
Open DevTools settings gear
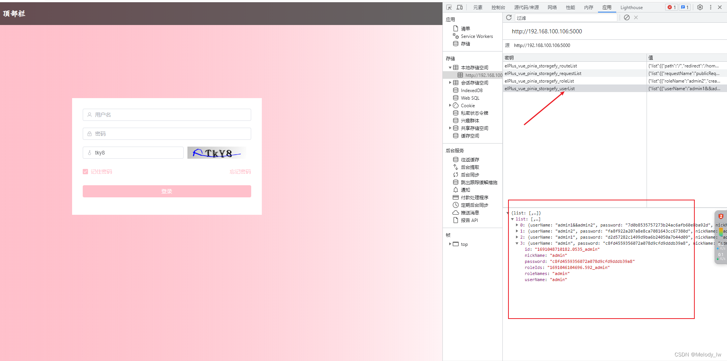coord(700,7)
